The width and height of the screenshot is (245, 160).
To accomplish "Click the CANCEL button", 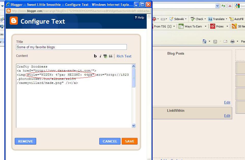I will tap(110, 141).
